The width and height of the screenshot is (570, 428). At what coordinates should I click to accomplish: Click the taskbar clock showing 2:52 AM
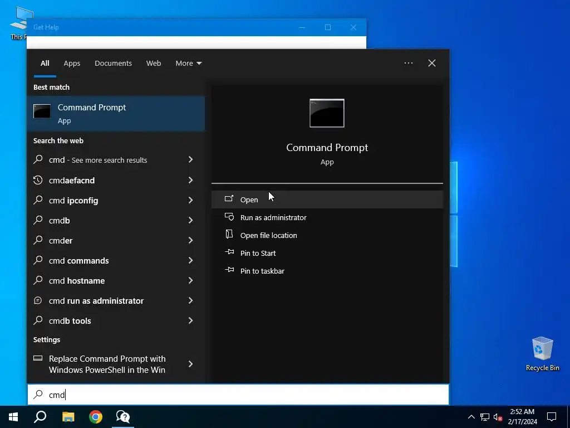point(522,417)
